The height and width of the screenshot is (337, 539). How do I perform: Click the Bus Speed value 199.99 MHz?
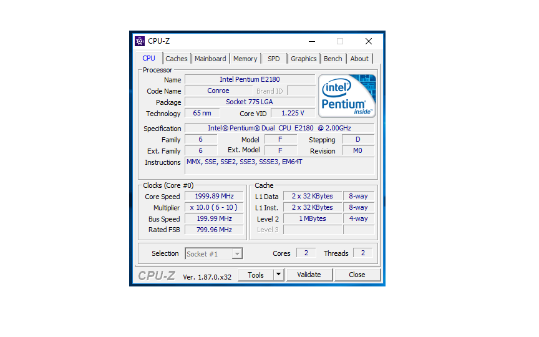[214, 218]
